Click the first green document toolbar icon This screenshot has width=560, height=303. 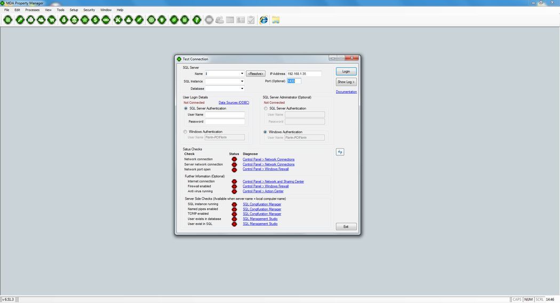8,20
